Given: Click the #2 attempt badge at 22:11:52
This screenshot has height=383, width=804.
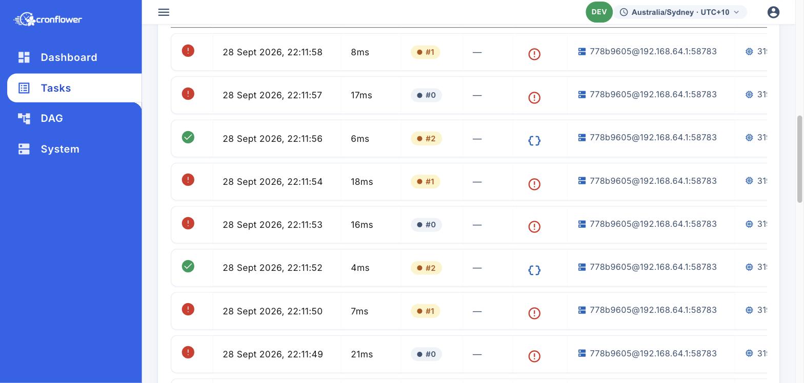Looking at the screenshot, I should click(x=426, y=268).
